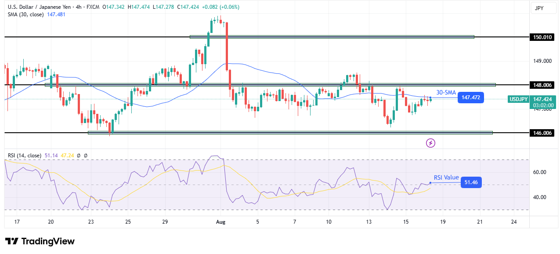Click the RSI Value badge showing 51.46
Viewport: 560px width, 254px height.
click(x=471, y=182)
